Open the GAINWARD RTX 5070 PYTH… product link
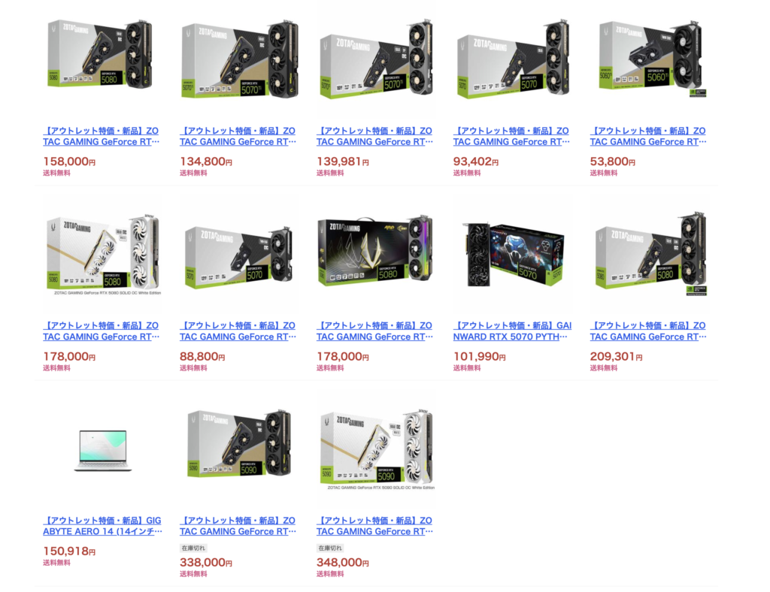 click(512, 331)
